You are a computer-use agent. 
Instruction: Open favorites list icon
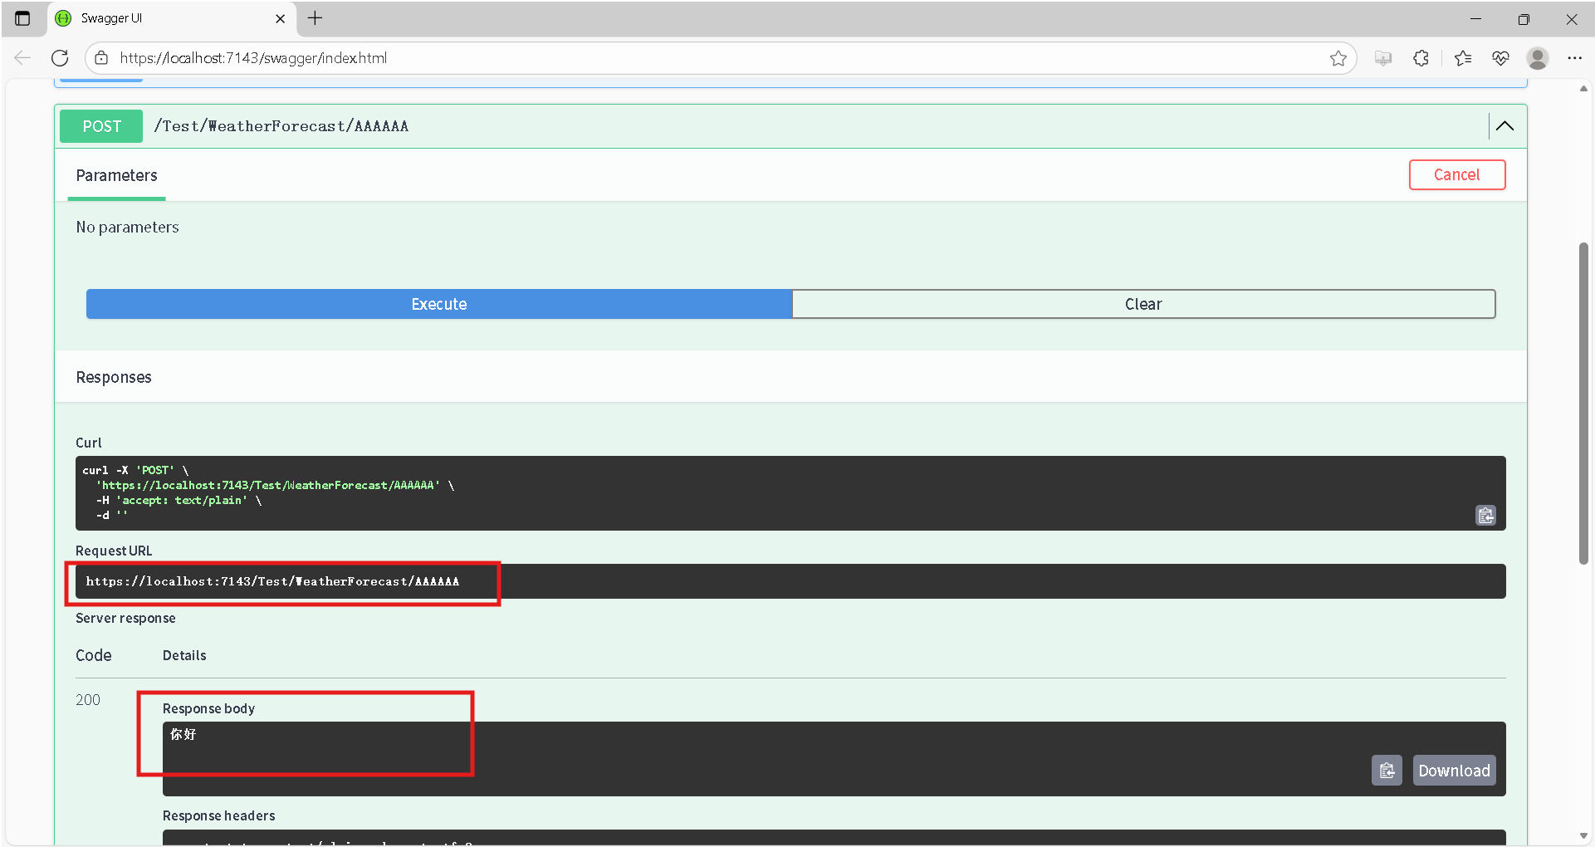coord(1462,58)
